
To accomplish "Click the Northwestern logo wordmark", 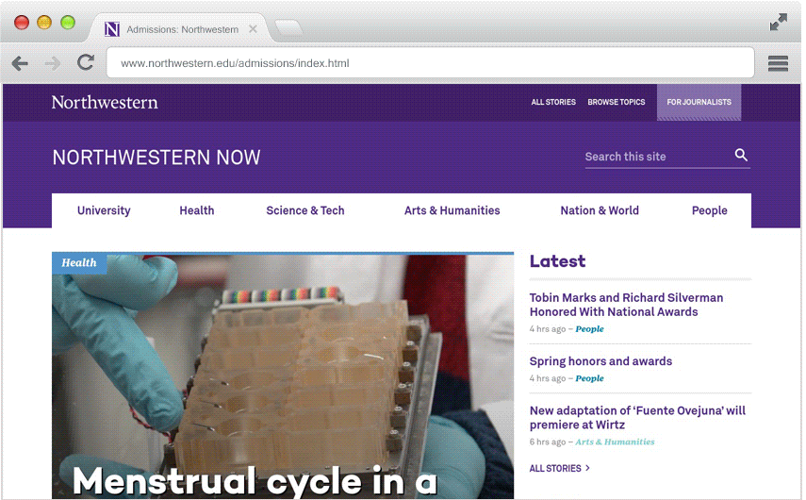I will click(x=105, y=103).
